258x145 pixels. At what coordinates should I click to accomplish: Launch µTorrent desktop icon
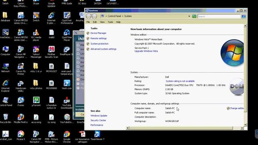point(36,101)
